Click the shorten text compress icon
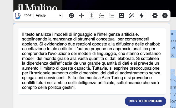This screenshot has height=108, width=176. [x=81, y=16]
